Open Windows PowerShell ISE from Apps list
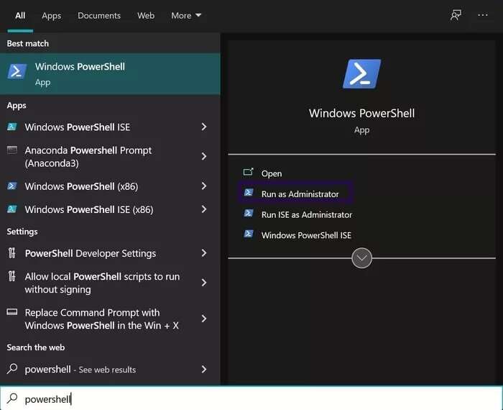 [110, 127]
